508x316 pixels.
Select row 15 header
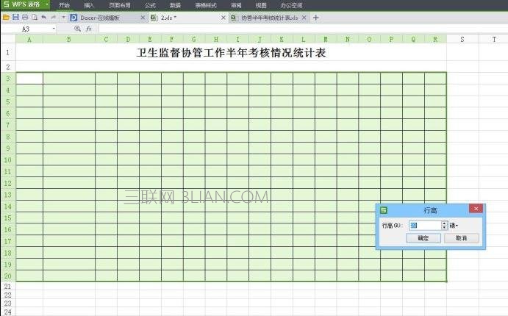click(x=8, y=218)
